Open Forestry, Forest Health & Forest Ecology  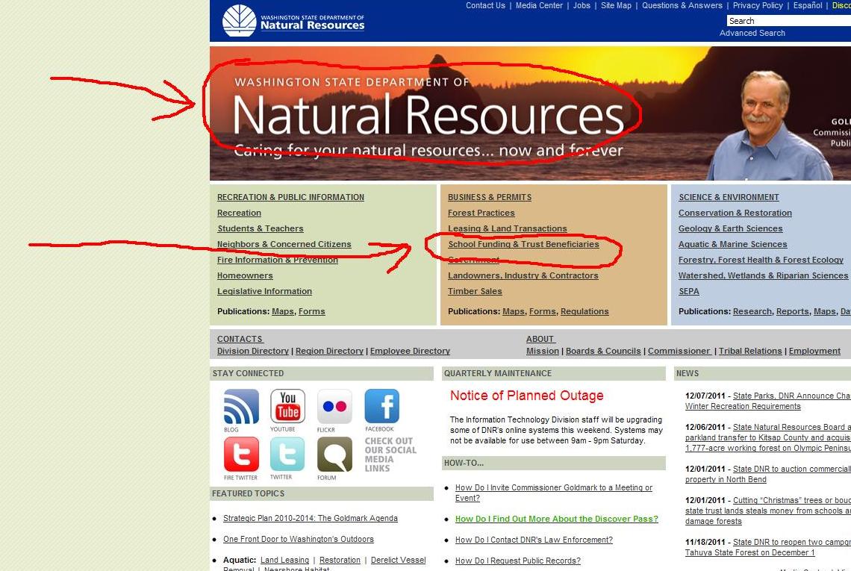(761, 260)
